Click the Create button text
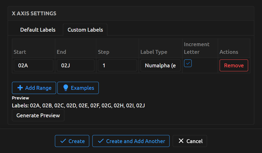The width and height of the screenshot is (262, 153). pos(77,141)
